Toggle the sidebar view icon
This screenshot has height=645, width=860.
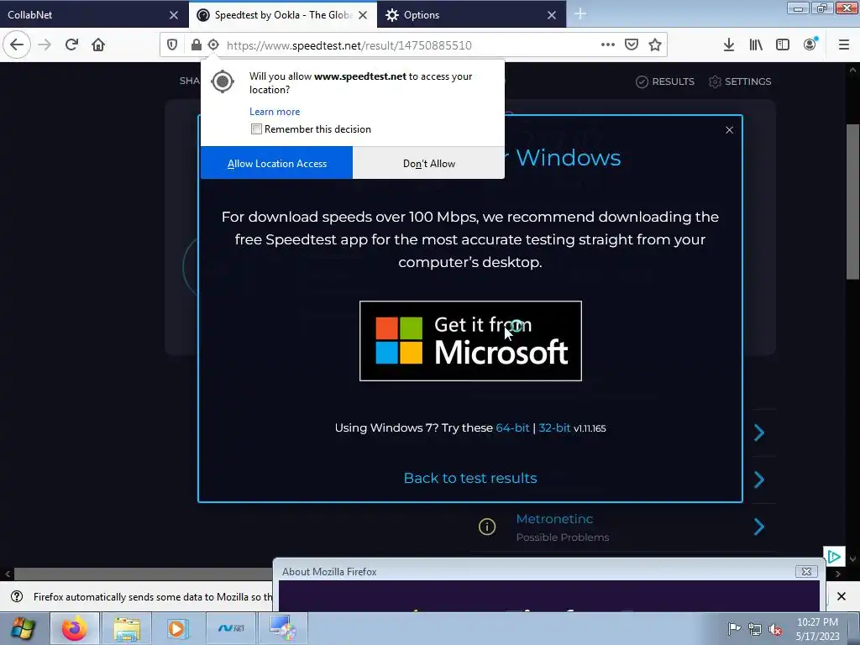click(x=783, y=45)
